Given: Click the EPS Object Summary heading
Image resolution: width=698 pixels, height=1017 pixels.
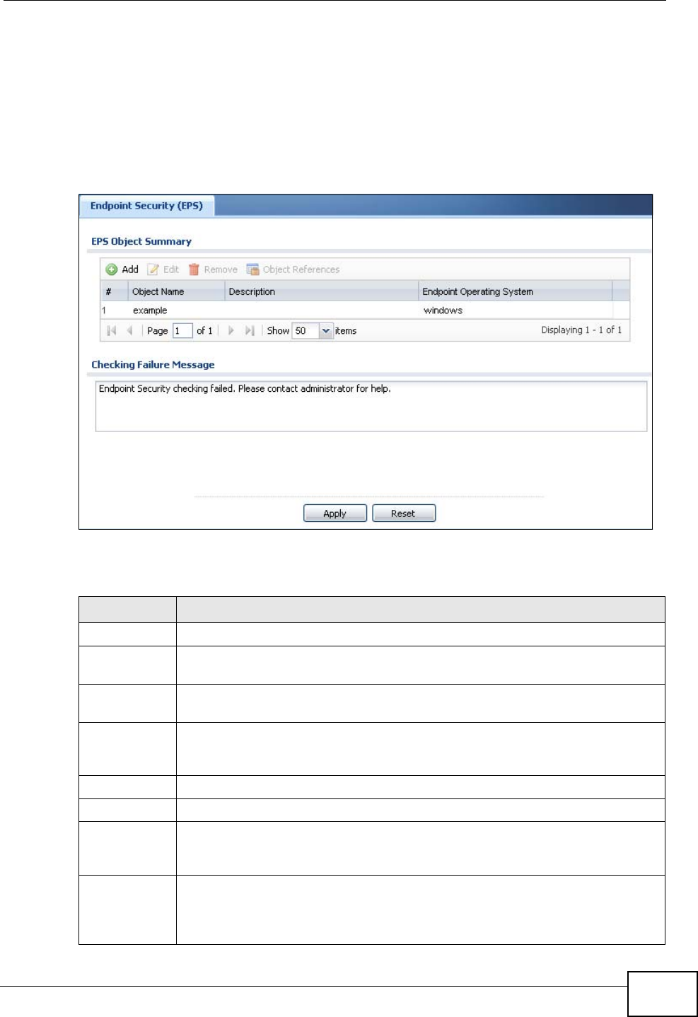Looking at the screenshot, I should [x=141, y=241].
